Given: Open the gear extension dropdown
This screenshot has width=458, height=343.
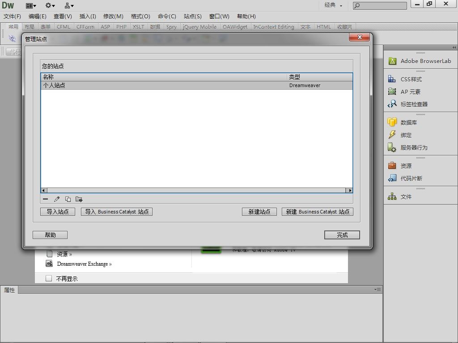Looking at the screenshot, I should (x=50, y=5).
